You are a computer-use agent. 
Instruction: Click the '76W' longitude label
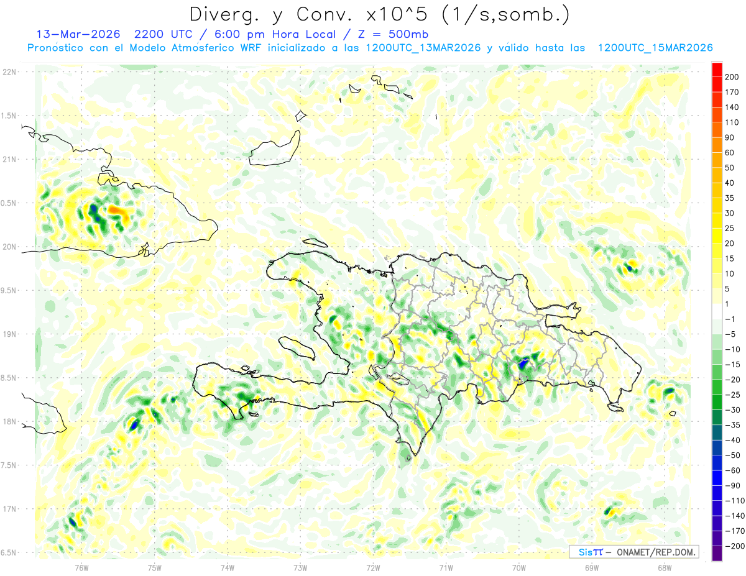81,568
